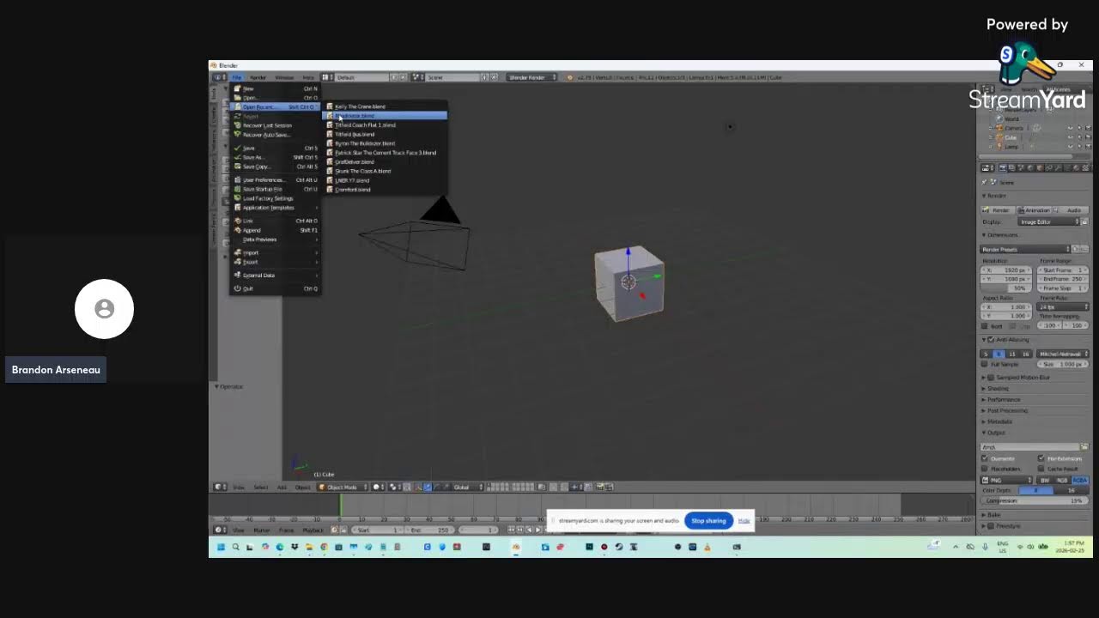Click the Stop sharing button

coord(708,521)
